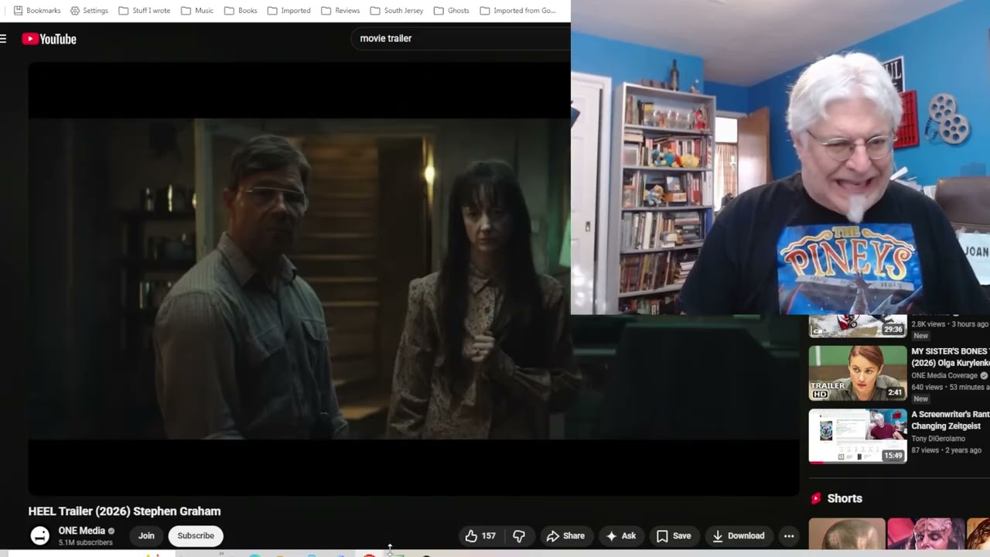The width and height of the screenshot is (990, 557).
Task: Join the ONE Media channel membership
Action: (x=146, y=535)
